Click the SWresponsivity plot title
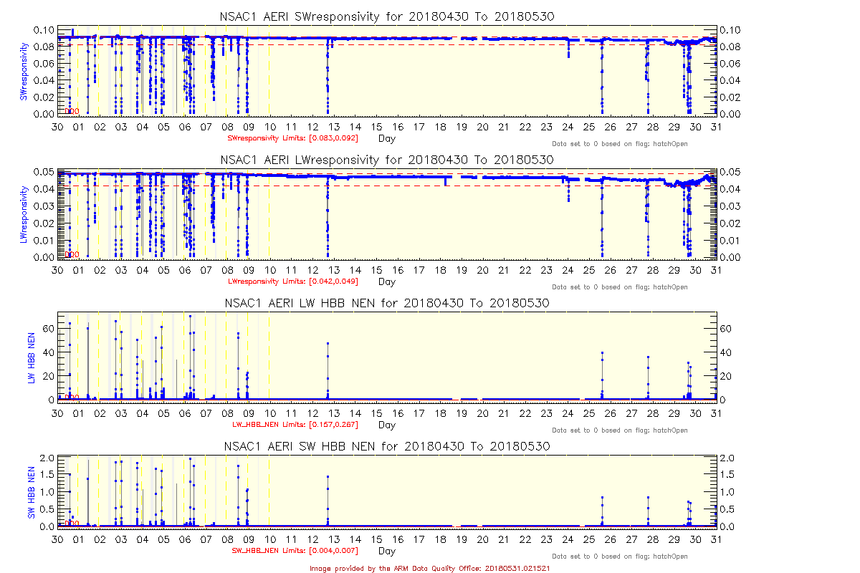This screenshot has height=573, width=860. point(386,16)
